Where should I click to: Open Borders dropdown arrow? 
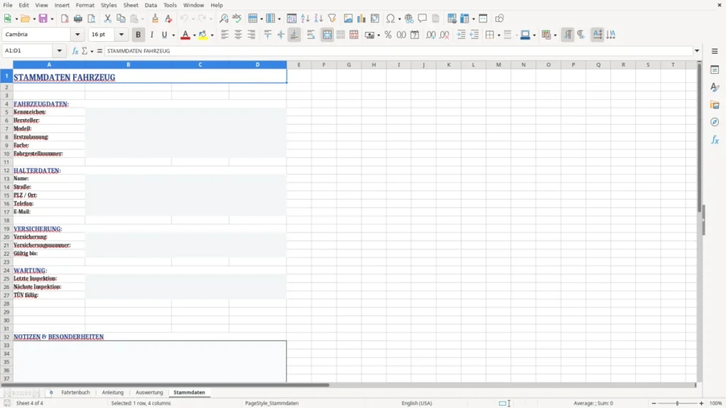click(x=498, y=35)
